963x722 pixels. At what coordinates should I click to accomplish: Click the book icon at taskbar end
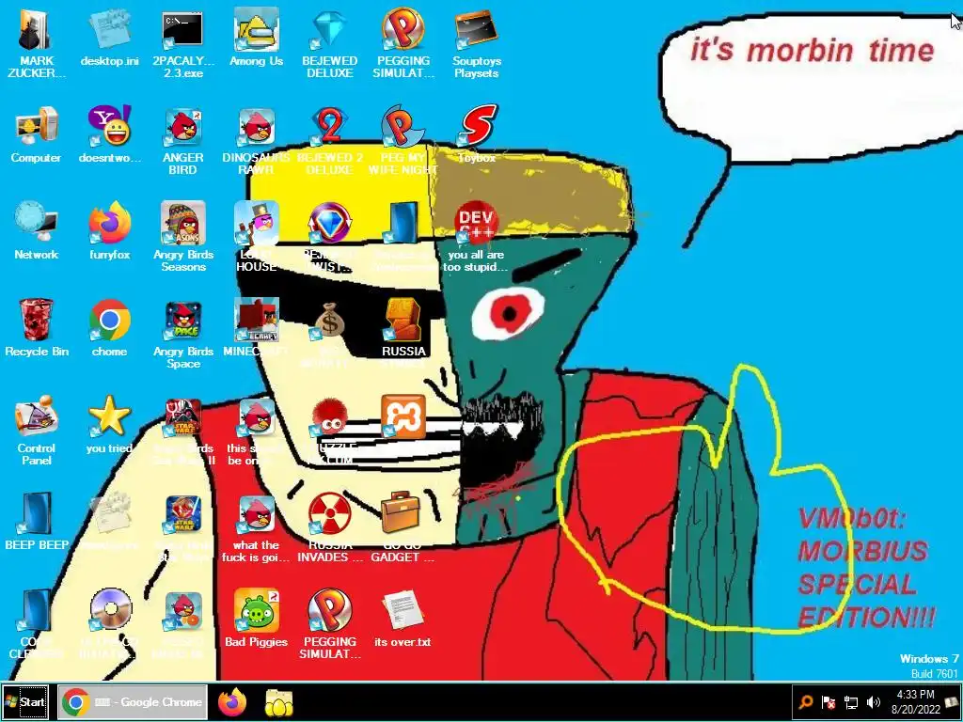coord(952,701)
